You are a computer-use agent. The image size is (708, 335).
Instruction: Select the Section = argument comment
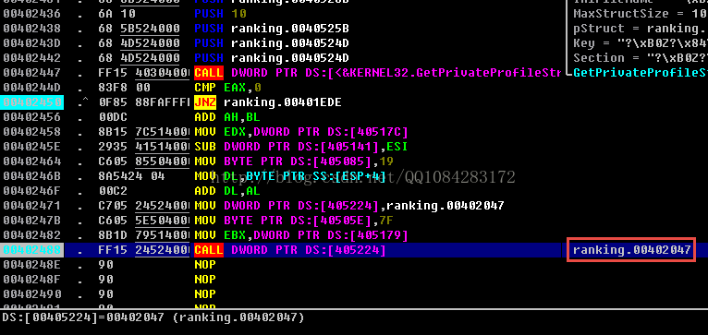641,58
